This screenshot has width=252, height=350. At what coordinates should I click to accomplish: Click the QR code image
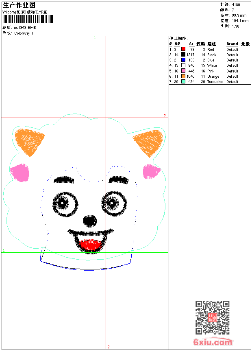pos(213,317)
